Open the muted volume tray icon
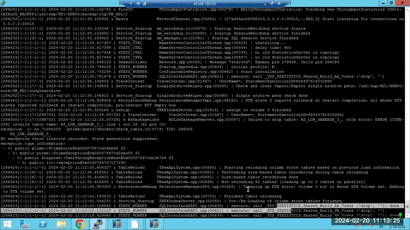The image size is (410, 230). click(372, 225)
